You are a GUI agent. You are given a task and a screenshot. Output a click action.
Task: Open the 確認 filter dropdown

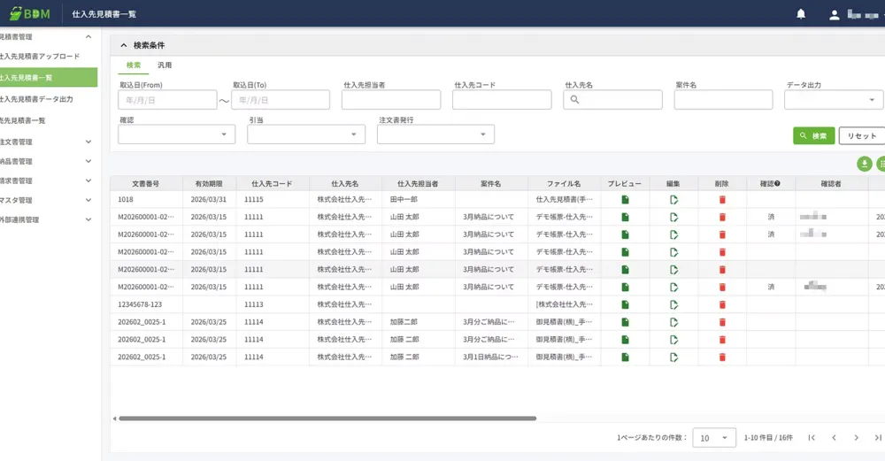(x=177, y=134)
